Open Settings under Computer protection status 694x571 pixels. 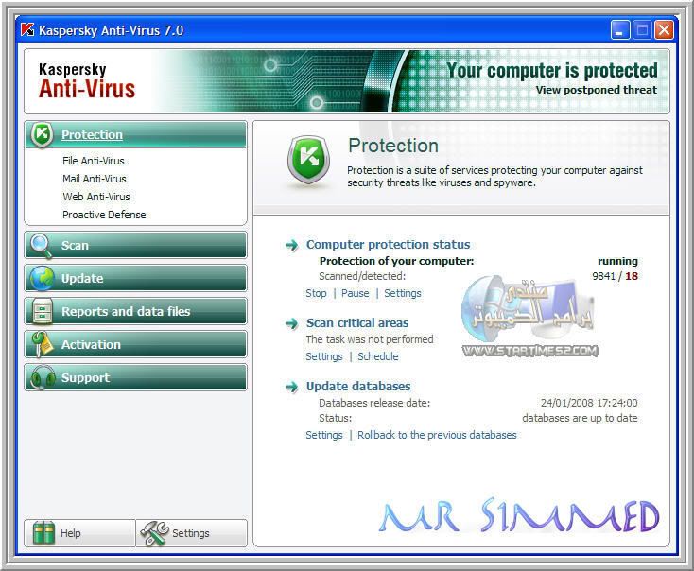tap(403, 293)
